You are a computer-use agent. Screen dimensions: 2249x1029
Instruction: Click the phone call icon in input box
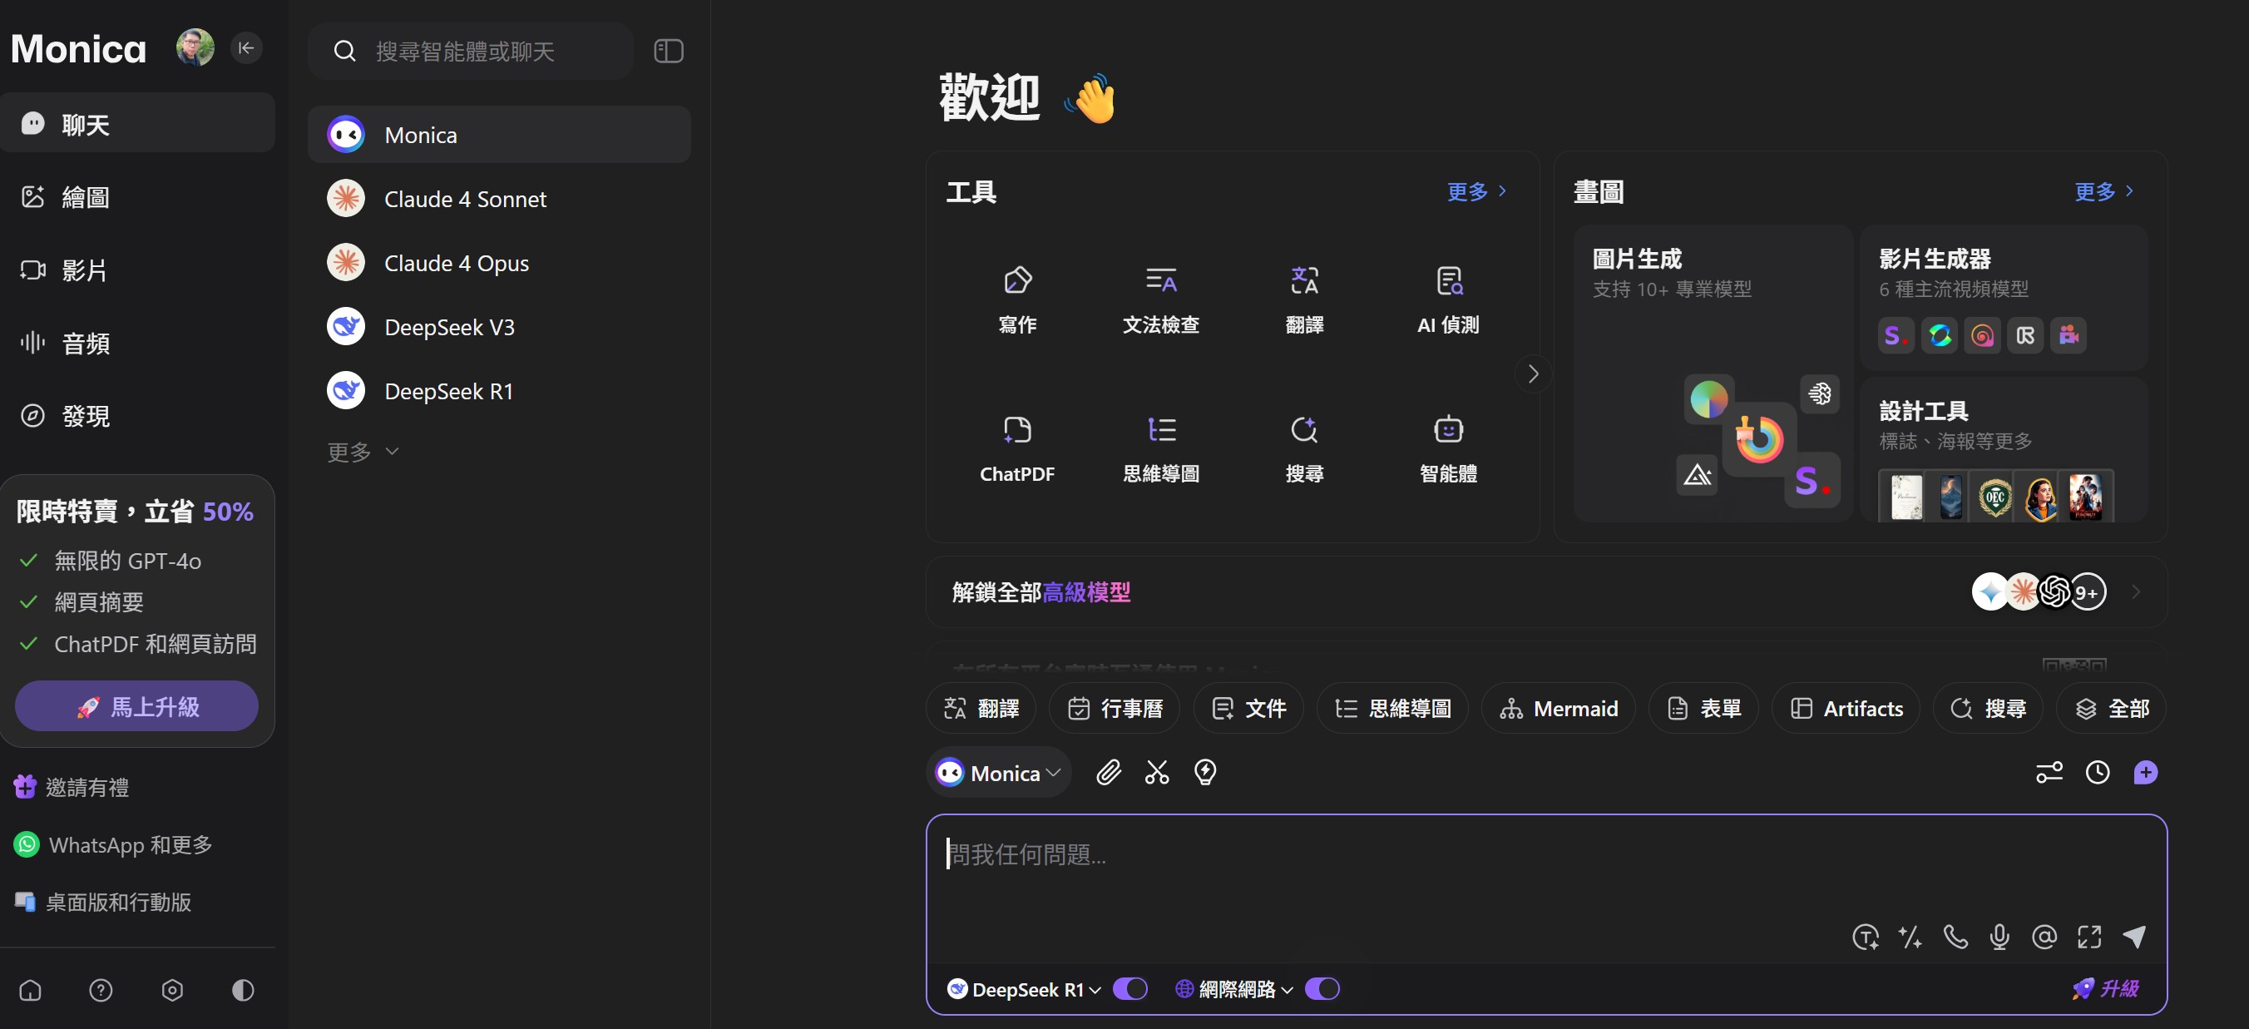click(1955, 937)
